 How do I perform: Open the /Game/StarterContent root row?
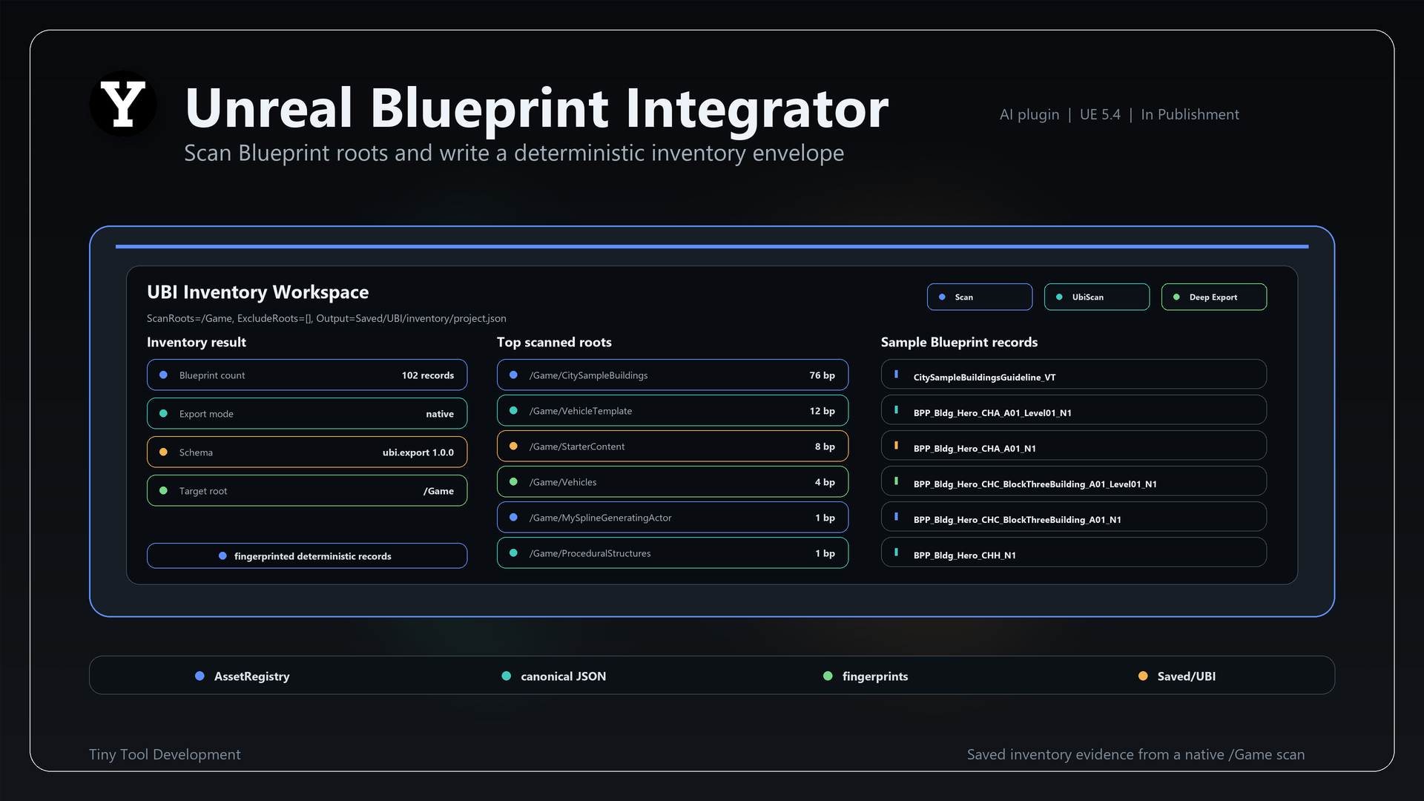tap(673, 446)
